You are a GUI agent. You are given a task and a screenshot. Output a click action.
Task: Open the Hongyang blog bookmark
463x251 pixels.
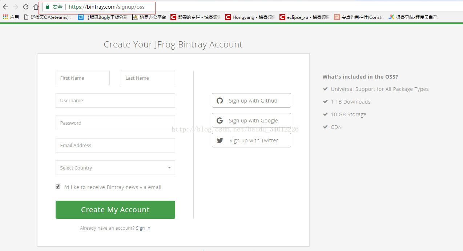[x=250, y=17]
